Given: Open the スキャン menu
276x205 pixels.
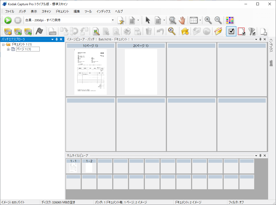Looking at the screenshot, I should pyautogui.click(x=46, y=12).
